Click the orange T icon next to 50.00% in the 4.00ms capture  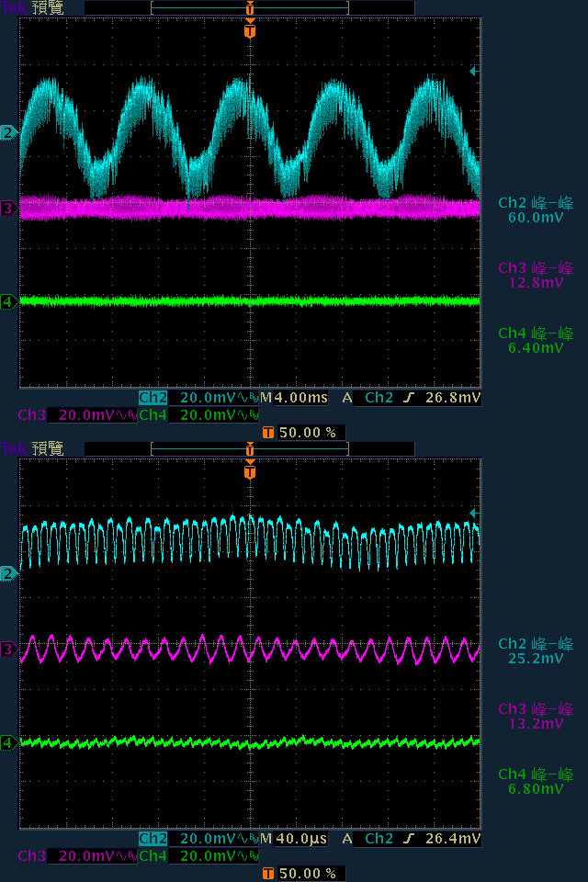pyautogui.click(x=268, y=433)
